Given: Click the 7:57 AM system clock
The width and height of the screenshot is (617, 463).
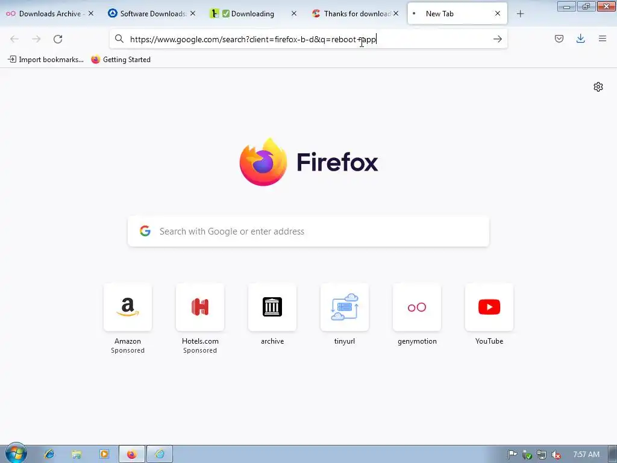Looking at the screenshot, I should pos(586,455).
